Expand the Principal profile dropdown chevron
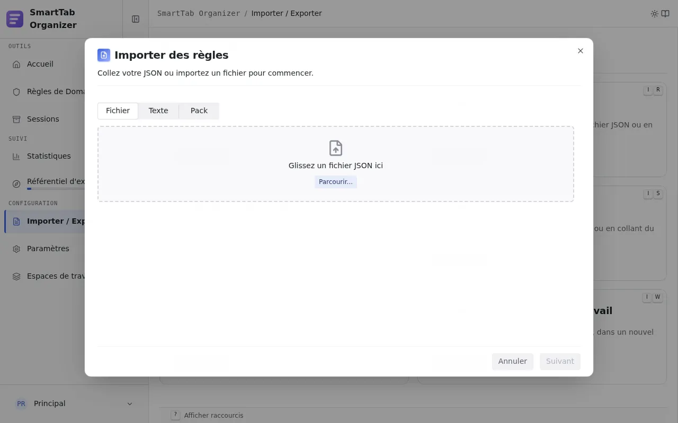 [x=130, y=404]
